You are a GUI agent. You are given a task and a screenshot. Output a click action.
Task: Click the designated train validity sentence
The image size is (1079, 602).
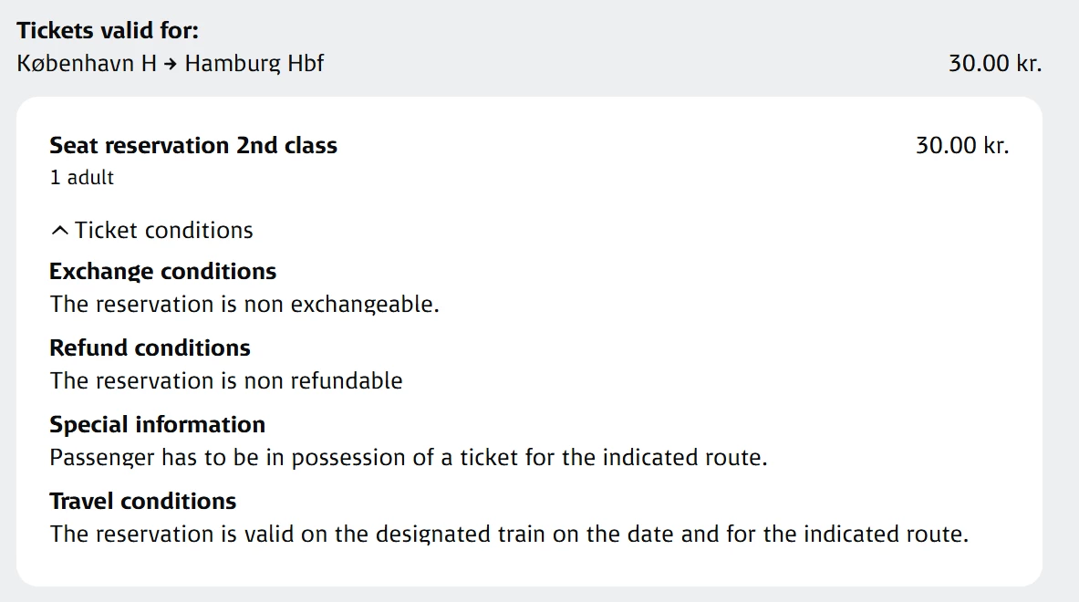pos(509,534)
